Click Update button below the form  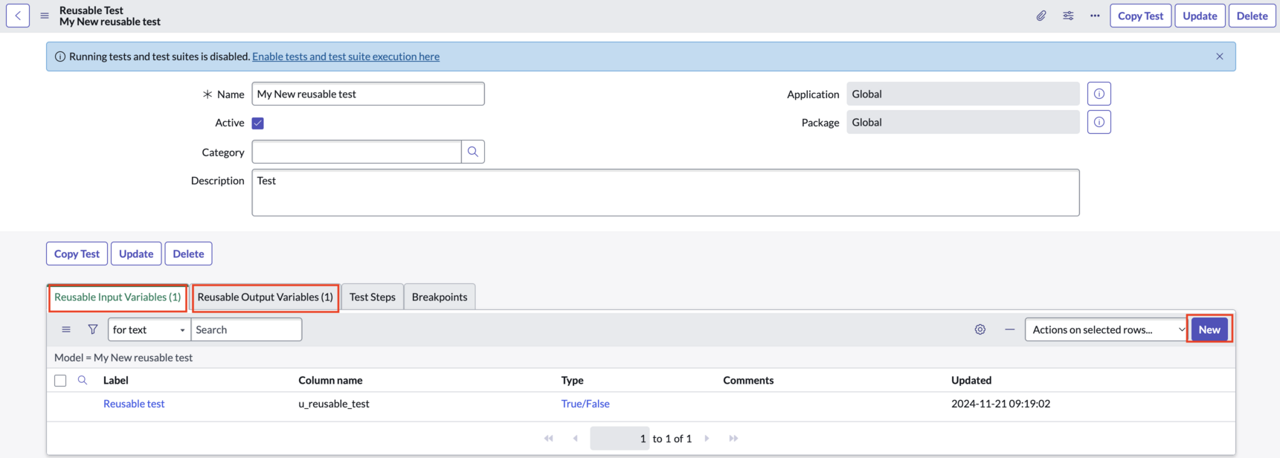coord(136,254)
